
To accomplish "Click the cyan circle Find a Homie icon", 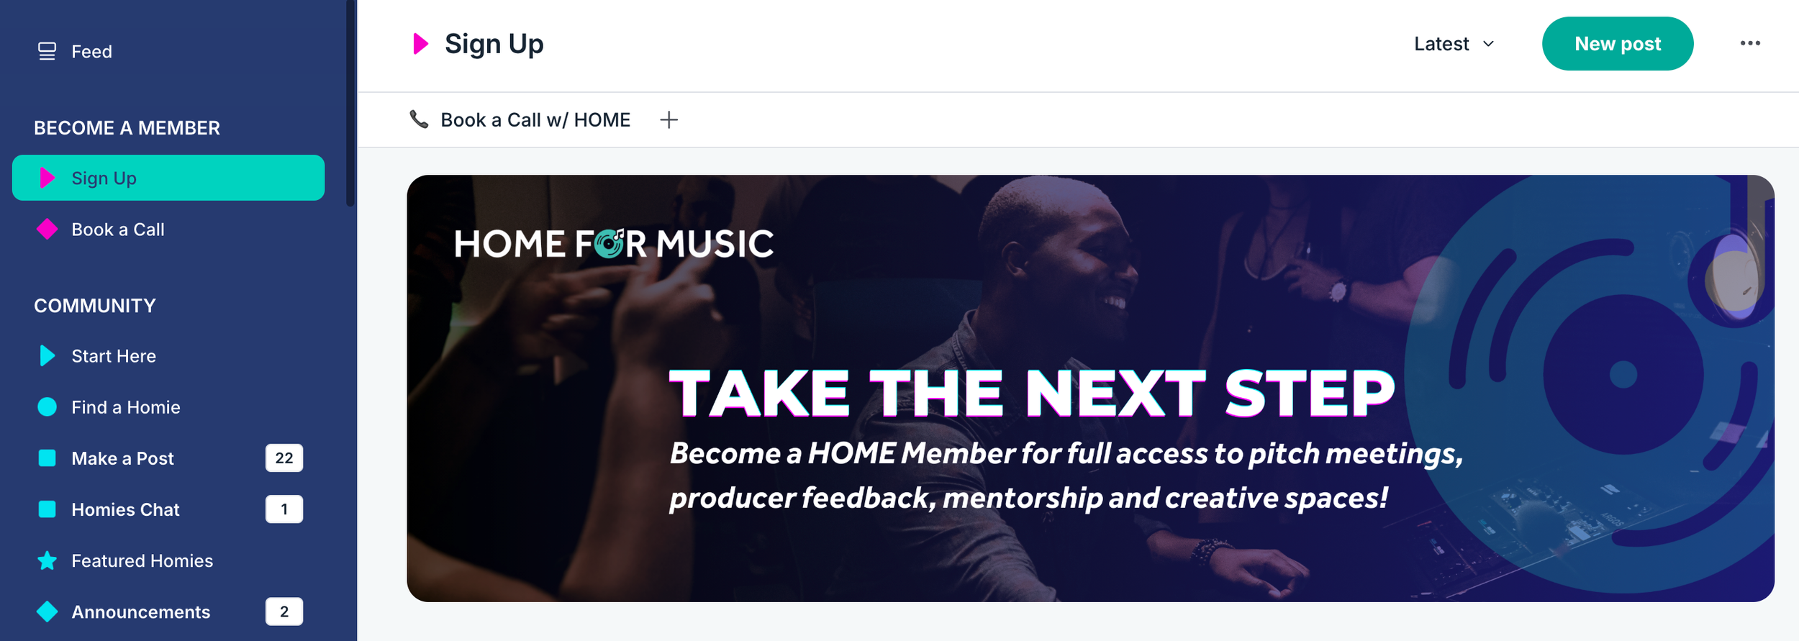I will click(47, 406).
